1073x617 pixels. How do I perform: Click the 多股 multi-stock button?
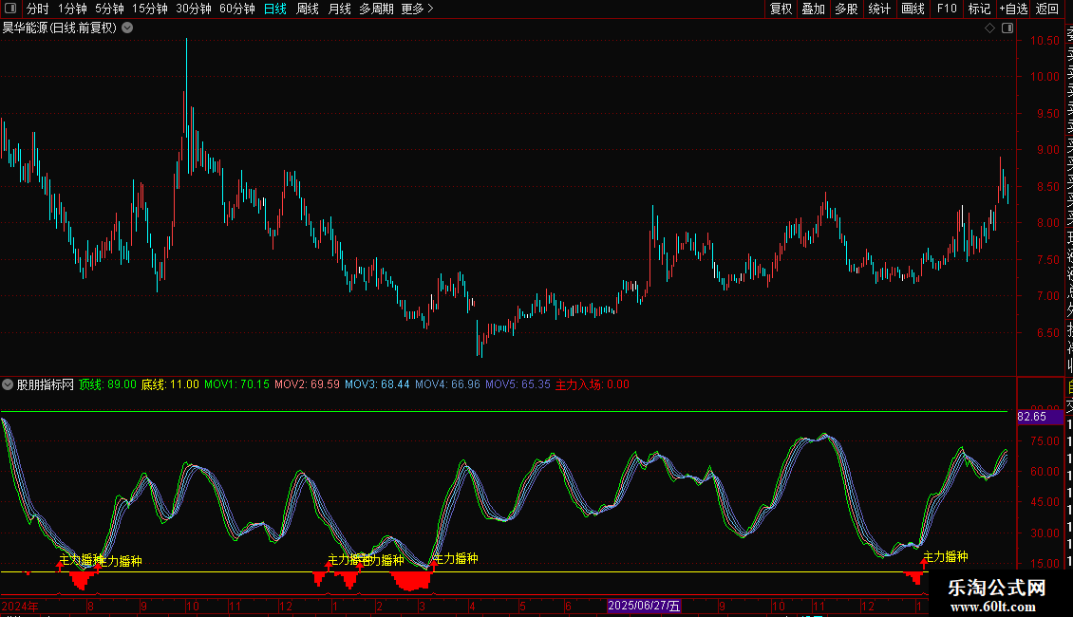846,9
